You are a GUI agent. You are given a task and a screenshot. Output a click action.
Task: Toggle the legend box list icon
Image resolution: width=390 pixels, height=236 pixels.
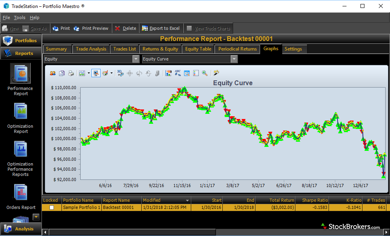(x=196, y=73)
